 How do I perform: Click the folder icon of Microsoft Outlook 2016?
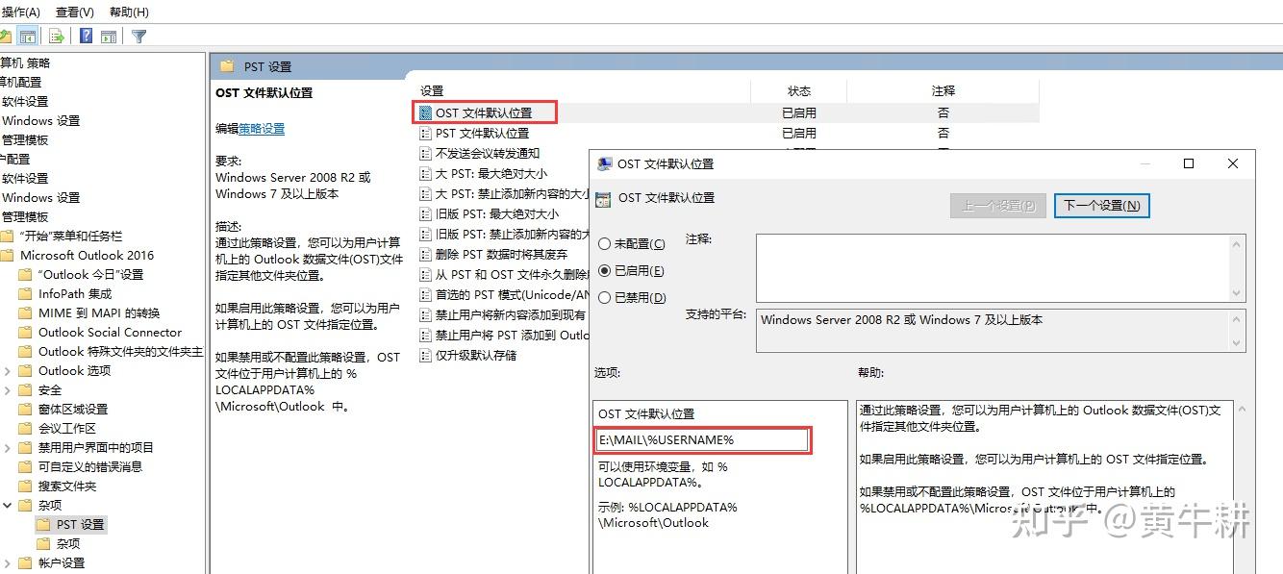click(9, 256)
